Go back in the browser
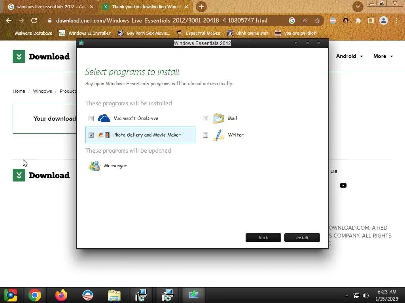Screen dimensions: 405x303 (x=9, y=21)
